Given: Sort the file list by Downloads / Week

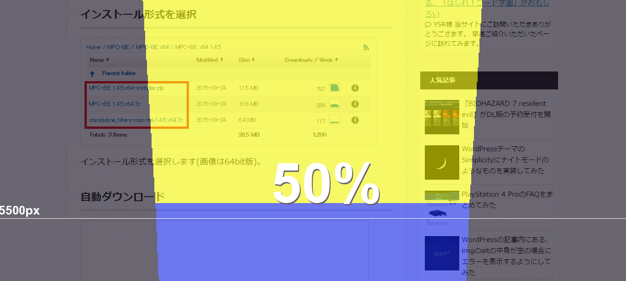Looking at the screenshot, I should coord(311,60).
